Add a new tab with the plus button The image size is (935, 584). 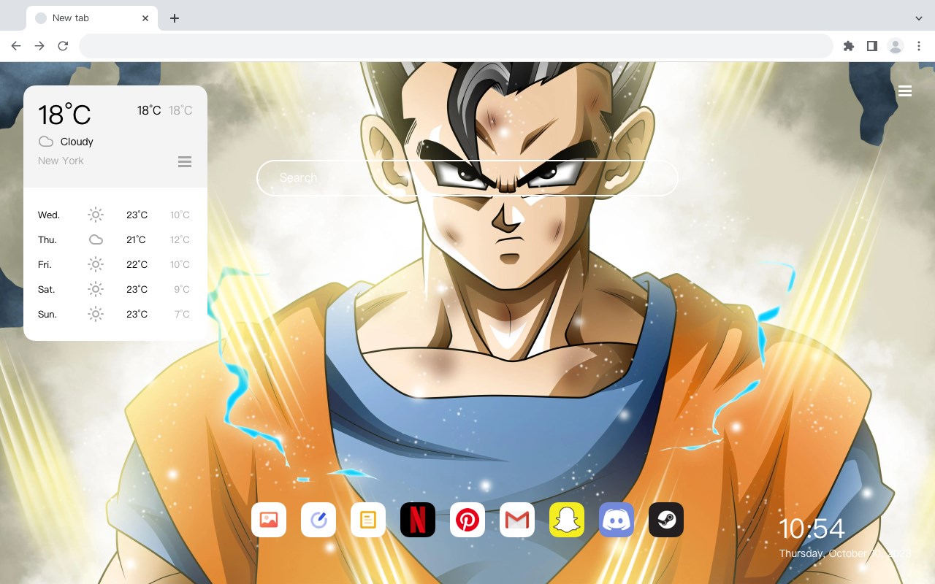(174, 18)
